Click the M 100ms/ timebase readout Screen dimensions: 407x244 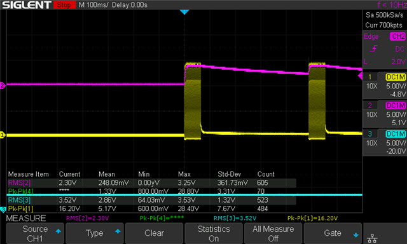(93, 5)
